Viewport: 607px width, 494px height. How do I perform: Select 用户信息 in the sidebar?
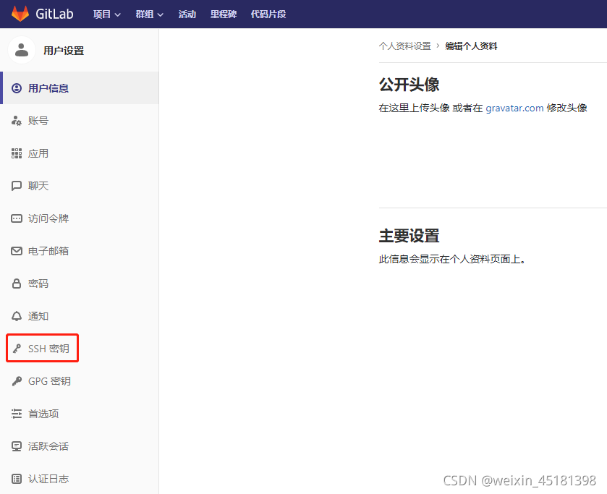(x=80, y=88)
